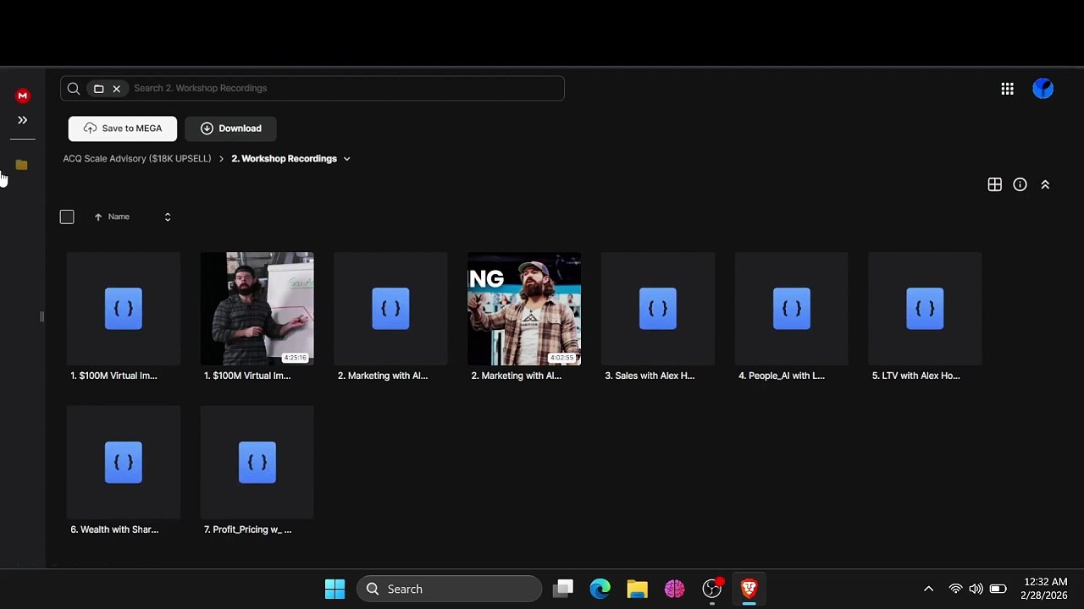Viewport: 1084px width, 609px height.
Task: Open the Windows Start menu
Action: coord(335,590)
